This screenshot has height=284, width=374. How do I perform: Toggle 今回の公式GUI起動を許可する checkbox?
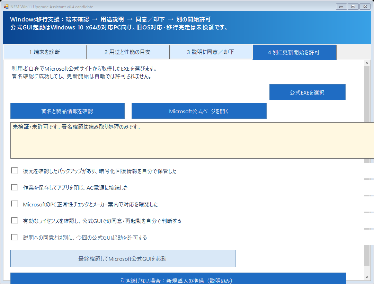[15, 237]
